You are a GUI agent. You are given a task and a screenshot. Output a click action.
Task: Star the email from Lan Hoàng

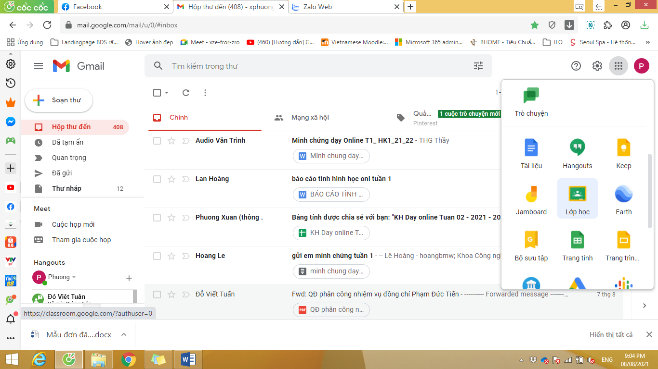pyautogui.click(x=171, y=179)
